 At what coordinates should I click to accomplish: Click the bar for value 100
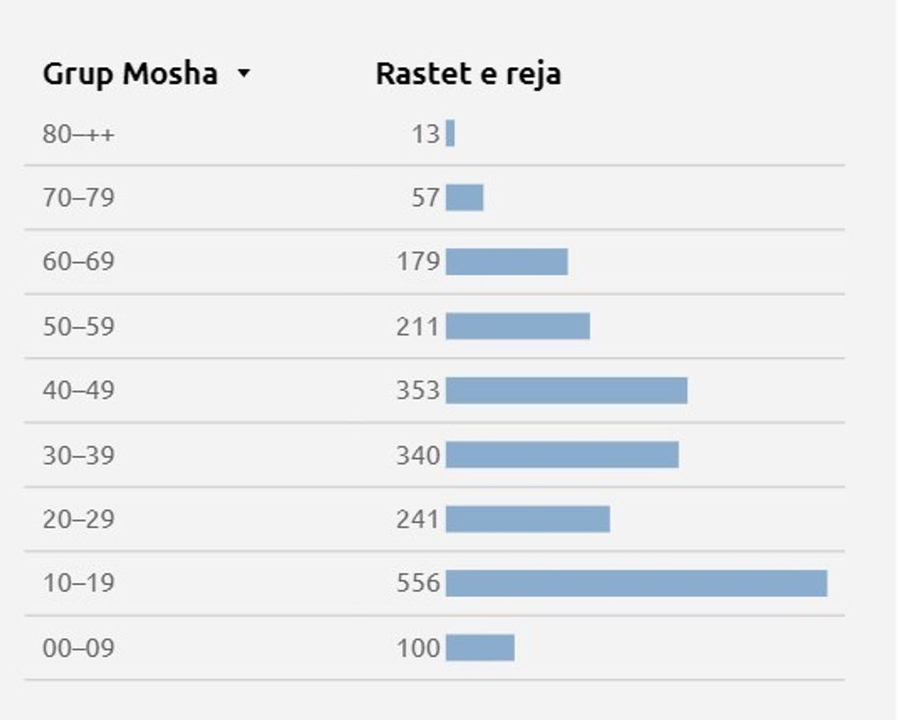(x=480, y=649)
